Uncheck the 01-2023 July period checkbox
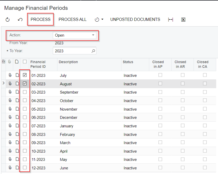This screenshot has width=218, height=174. click(25, 75)
